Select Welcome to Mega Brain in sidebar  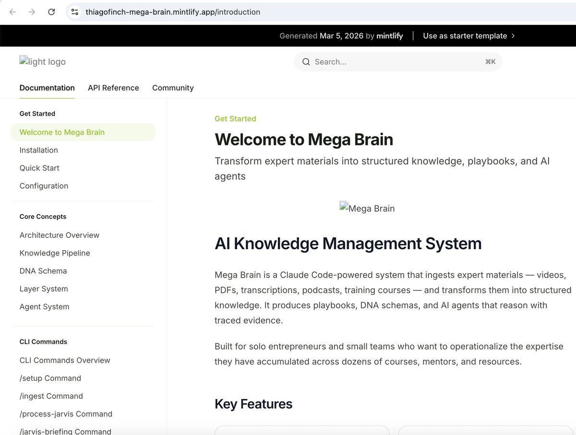click(x=83, y=132)
